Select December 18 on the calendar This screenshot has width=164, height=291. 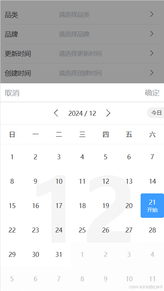(82, 206)
